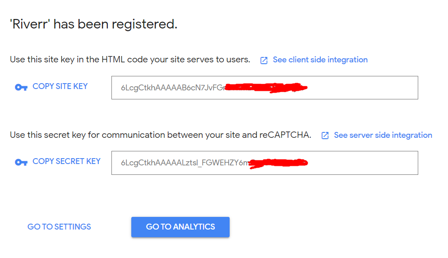448x258 pixels.
Task: Click the word 'Riverr' in the heading
Action: pyautogui.click(x=30, y=24)
